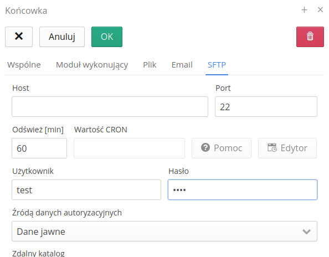Select the Plik tab

pos(150,65)
